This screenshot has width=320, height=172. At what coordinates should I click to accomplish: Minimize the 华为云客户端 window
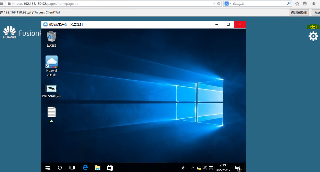click(217, 24)
